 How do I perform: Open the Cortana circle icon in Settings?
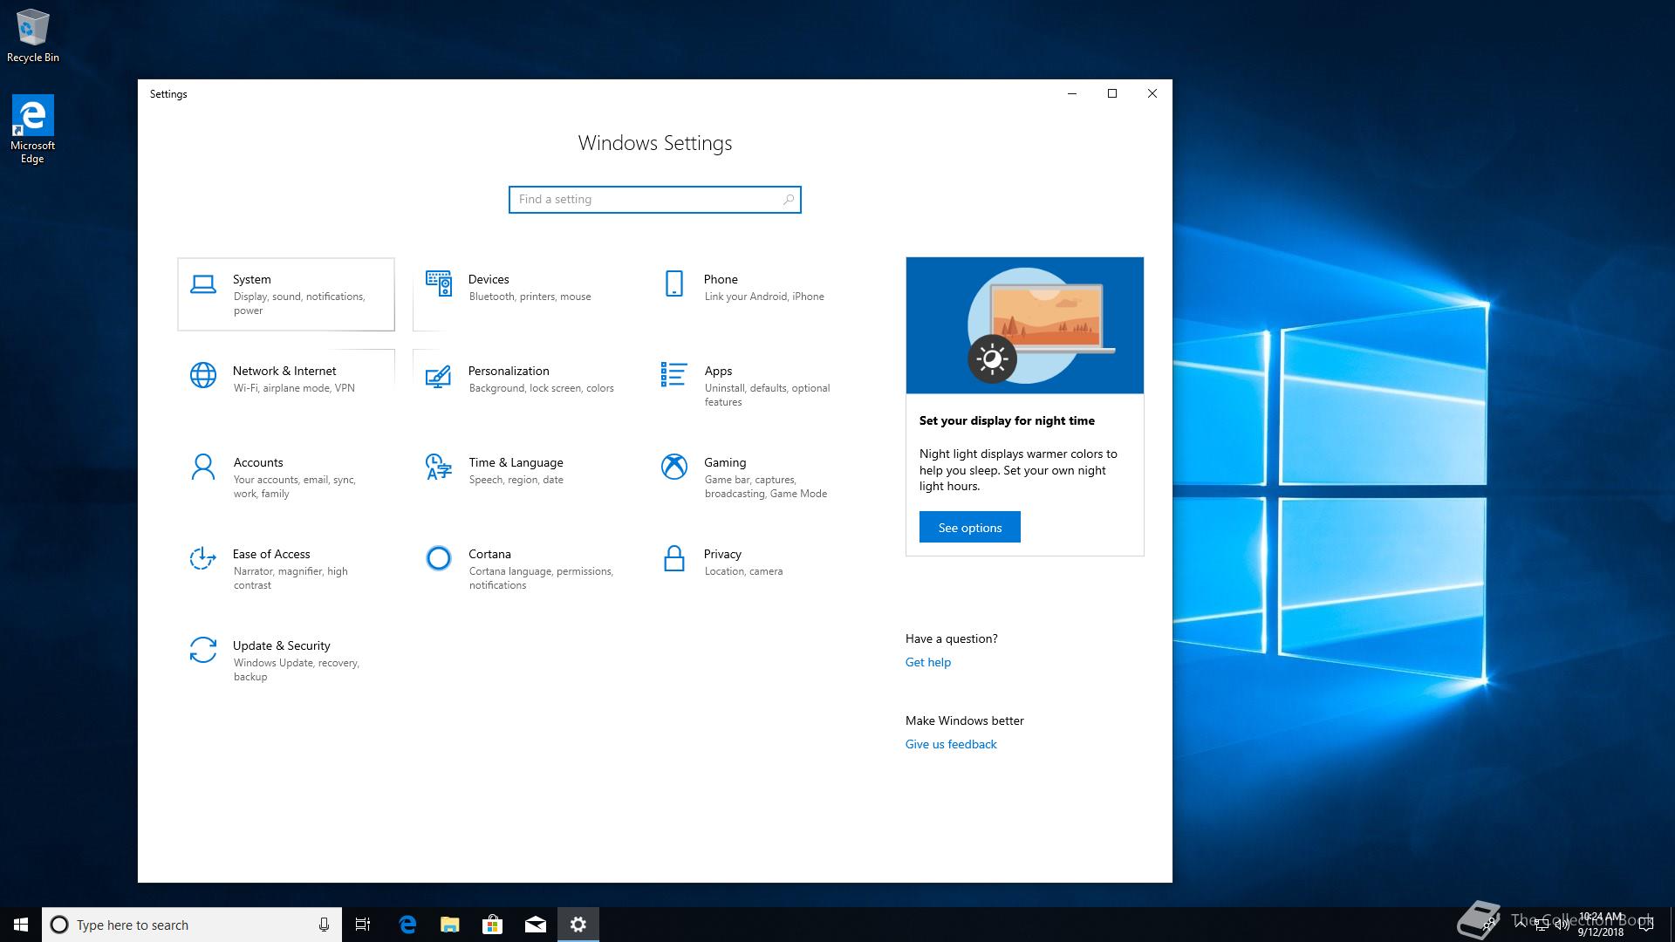(439, 558)
